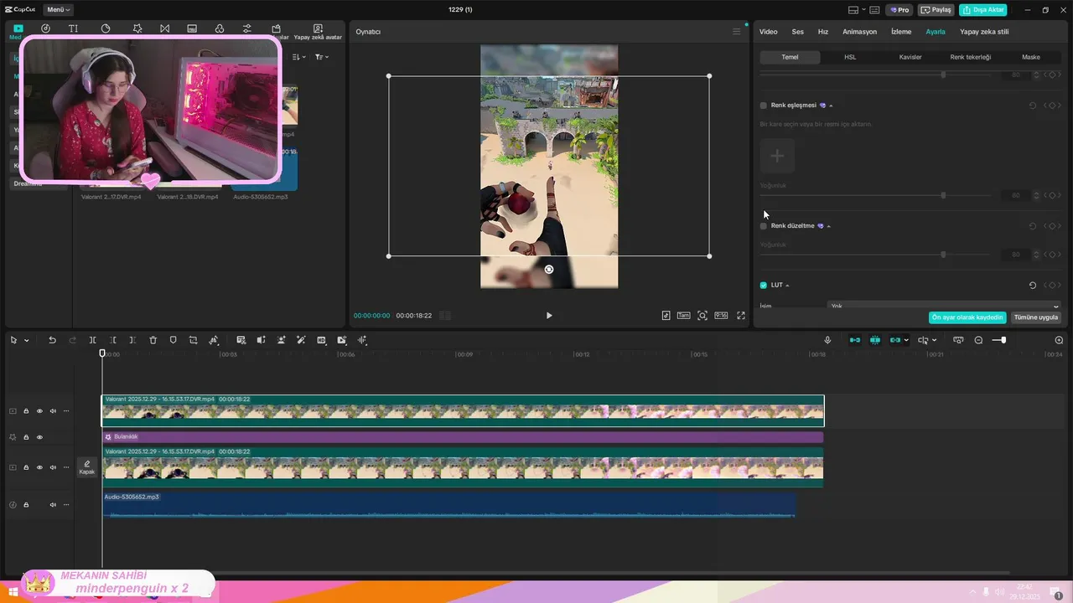Viewport: 1073px width, 603px height.
Task: Click the player focus zoom square icon
Action: tap(702, 316)
